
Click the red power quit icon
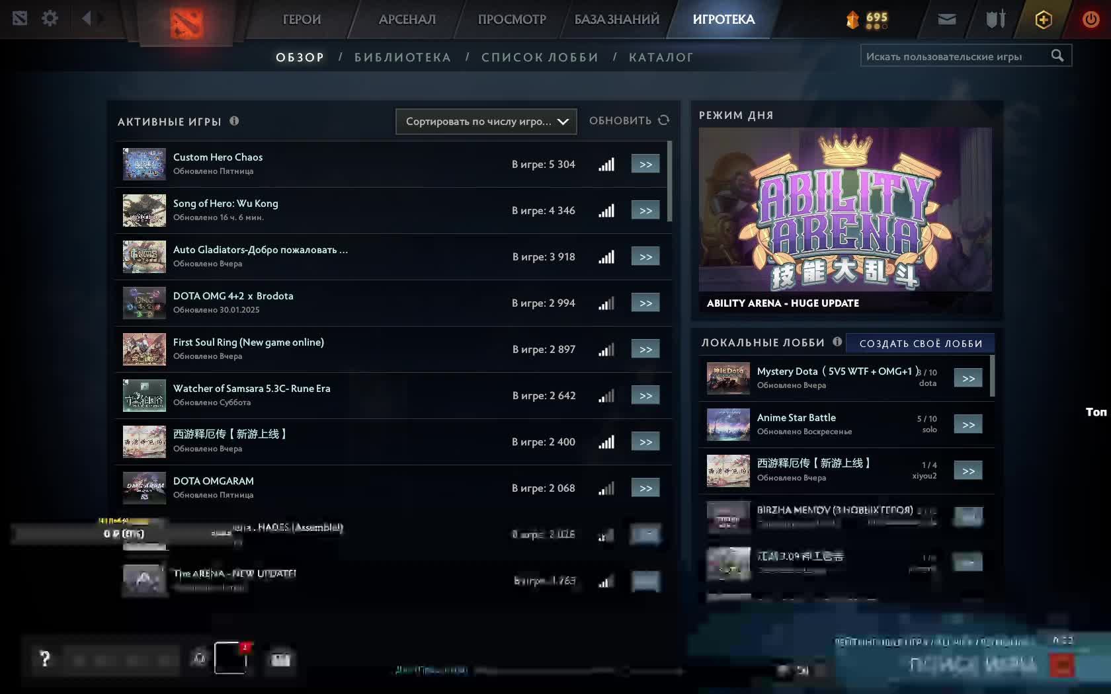(x=1090, y=19)
